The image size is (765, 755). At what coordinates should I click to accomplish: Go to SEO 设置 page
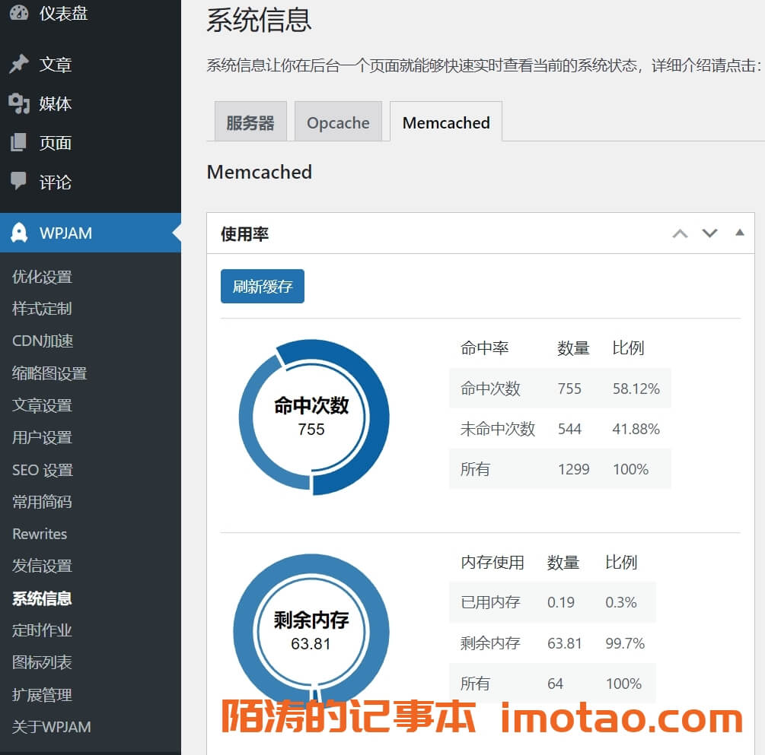pos(43,470)
